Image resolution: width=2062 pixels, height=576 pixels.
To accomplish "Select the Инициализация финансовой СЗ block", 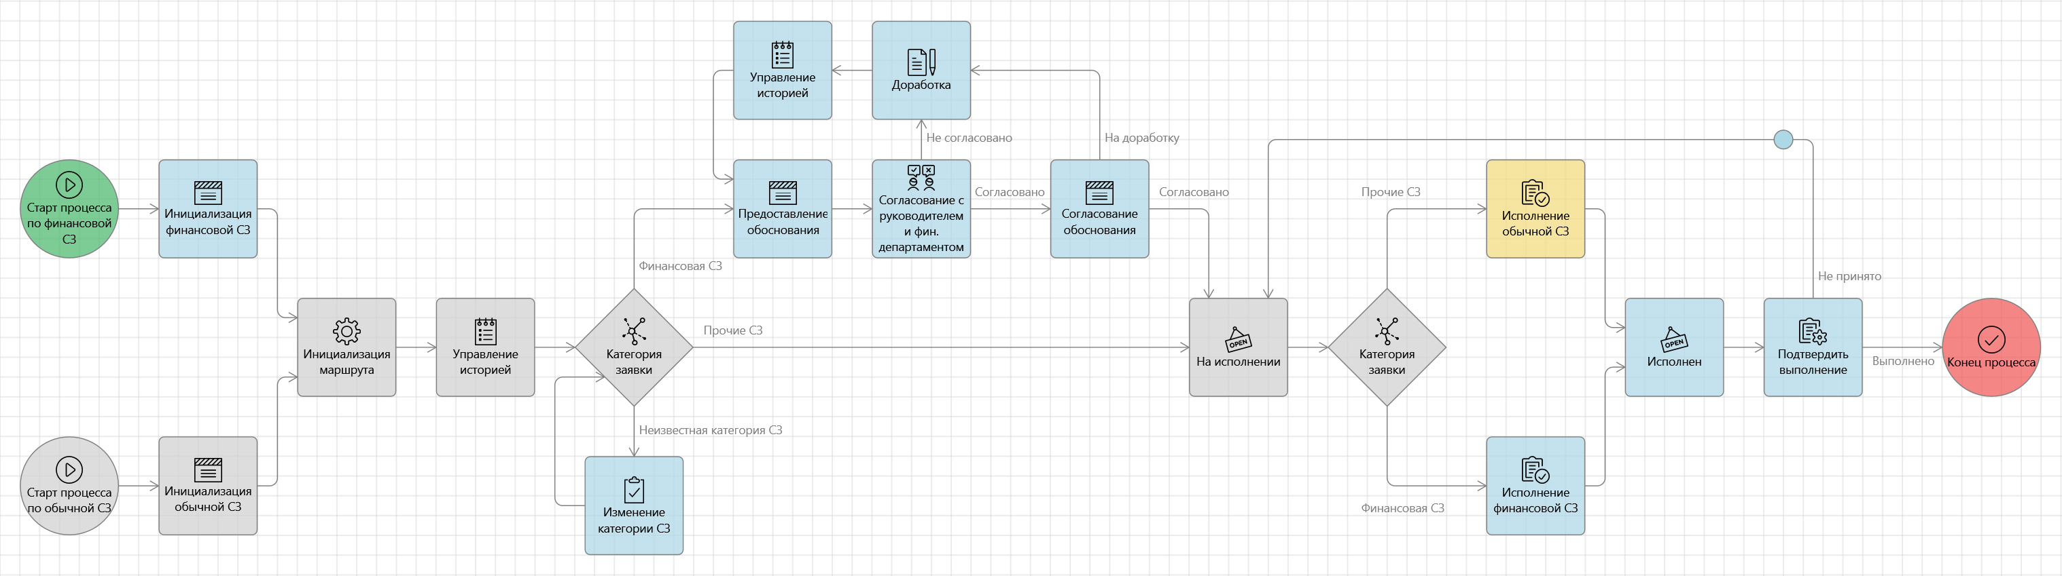I will click(x=208, y=208).
